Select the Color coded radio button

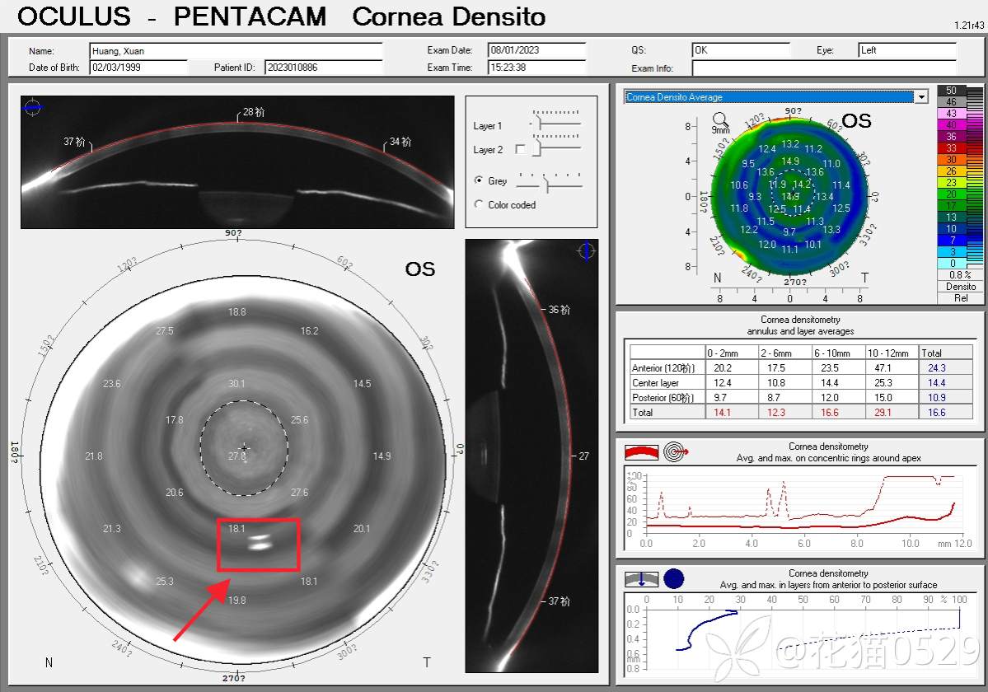click(479, 204)
